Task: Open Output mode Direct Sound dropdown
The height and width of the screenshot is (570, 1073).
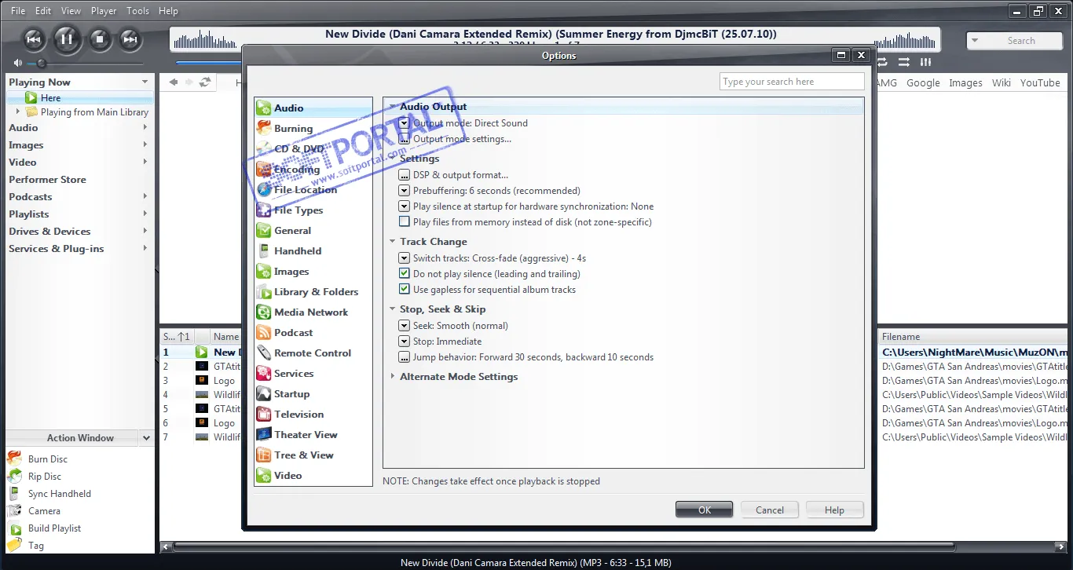Action: coord(405,123)
